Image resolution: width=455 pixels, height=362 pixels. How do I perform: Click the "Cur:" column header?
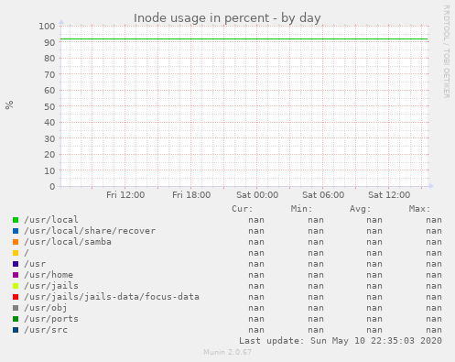tap(243, 209)
